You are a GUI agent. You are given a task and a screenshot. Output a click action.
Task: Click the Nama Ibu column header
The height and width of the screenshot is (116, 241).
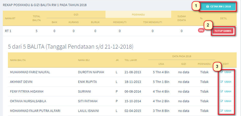pyautogui.click(x=83, y=60)
